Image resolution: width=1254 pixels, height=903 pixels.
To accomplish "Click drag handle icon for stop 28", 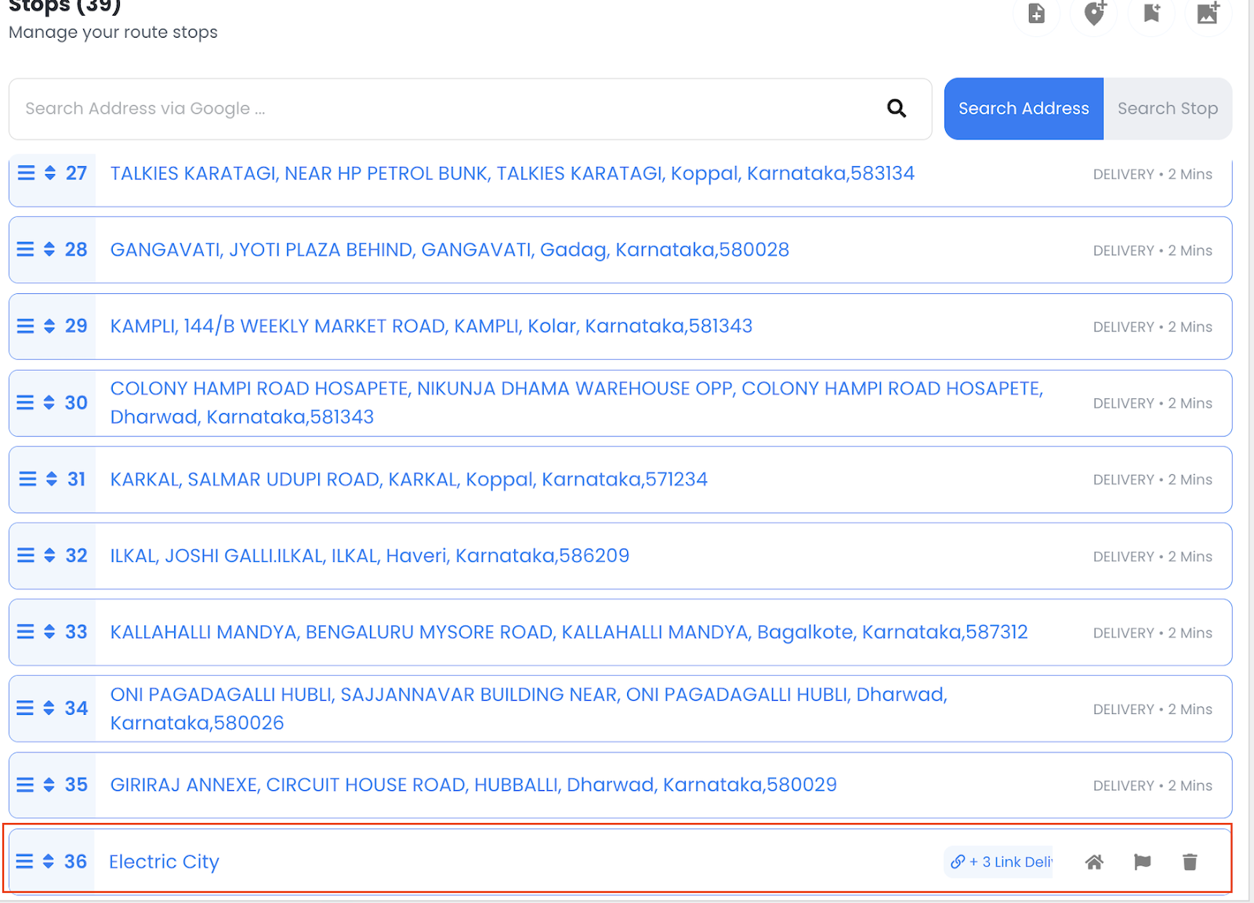I will [26, 249].
